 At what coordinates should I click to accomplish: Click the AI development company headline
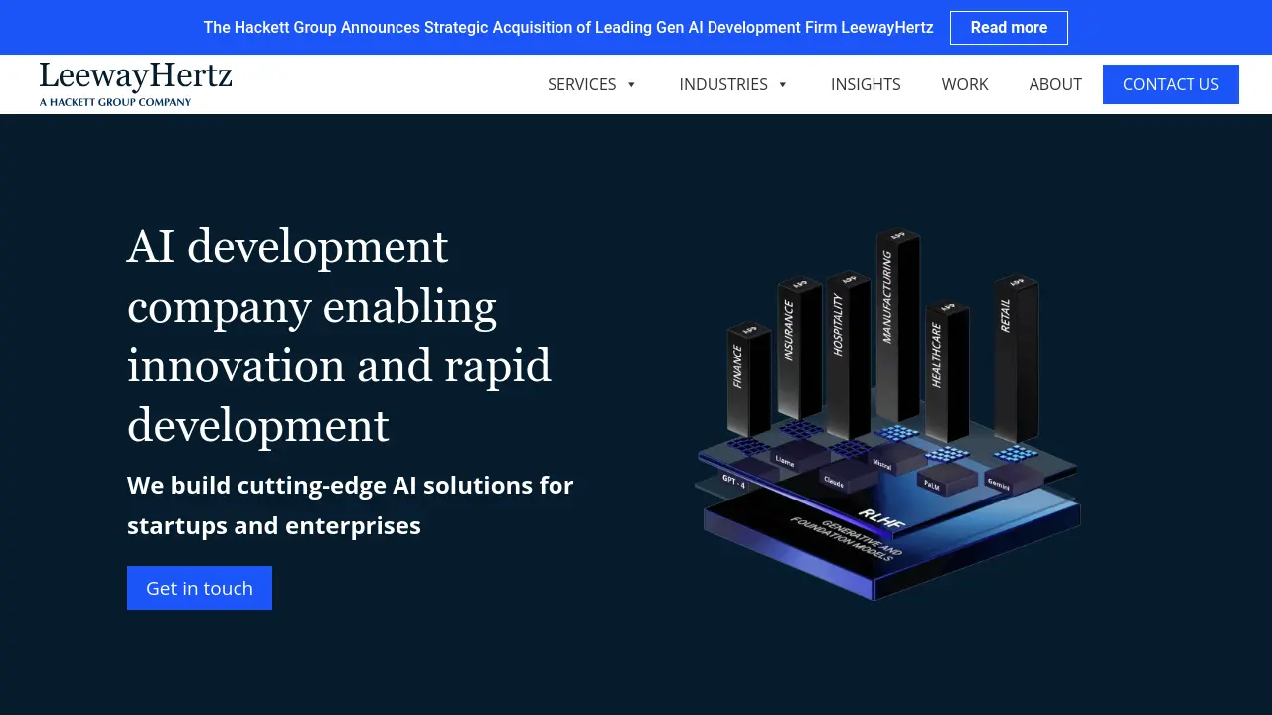340,336
